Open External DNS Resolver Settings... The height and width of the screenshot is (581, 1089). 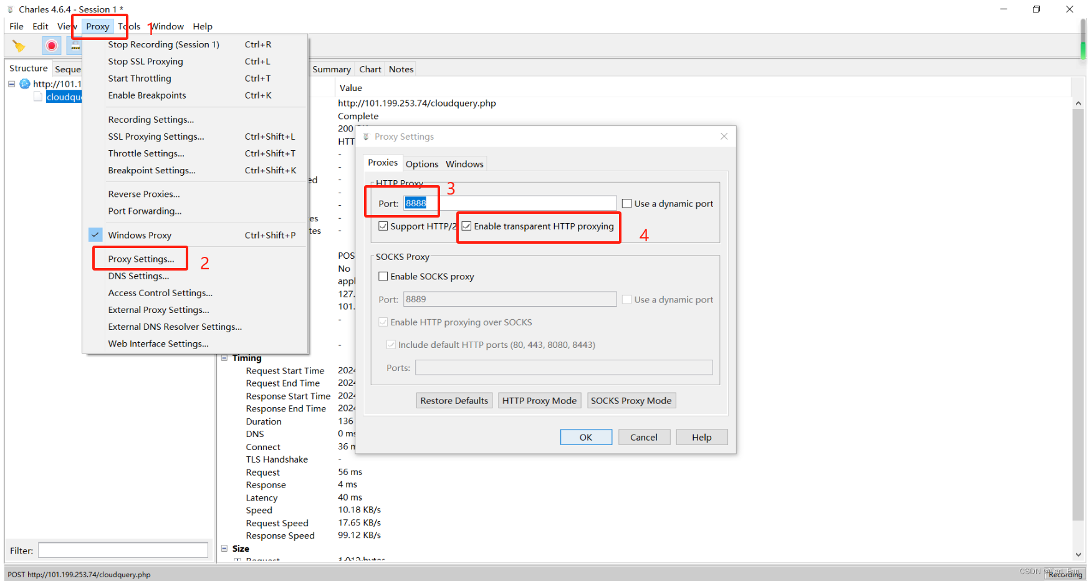[x=196, y=326]
